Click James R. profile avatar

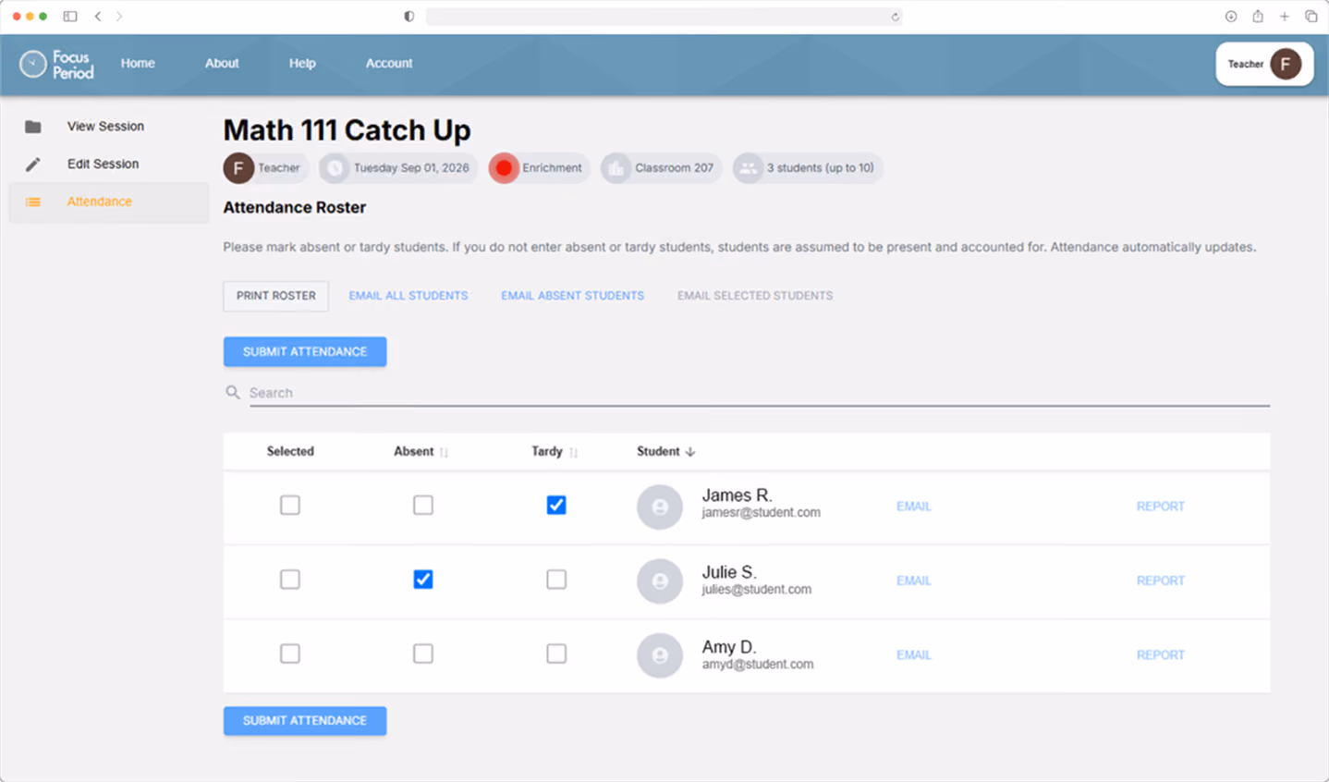(660, 507)
